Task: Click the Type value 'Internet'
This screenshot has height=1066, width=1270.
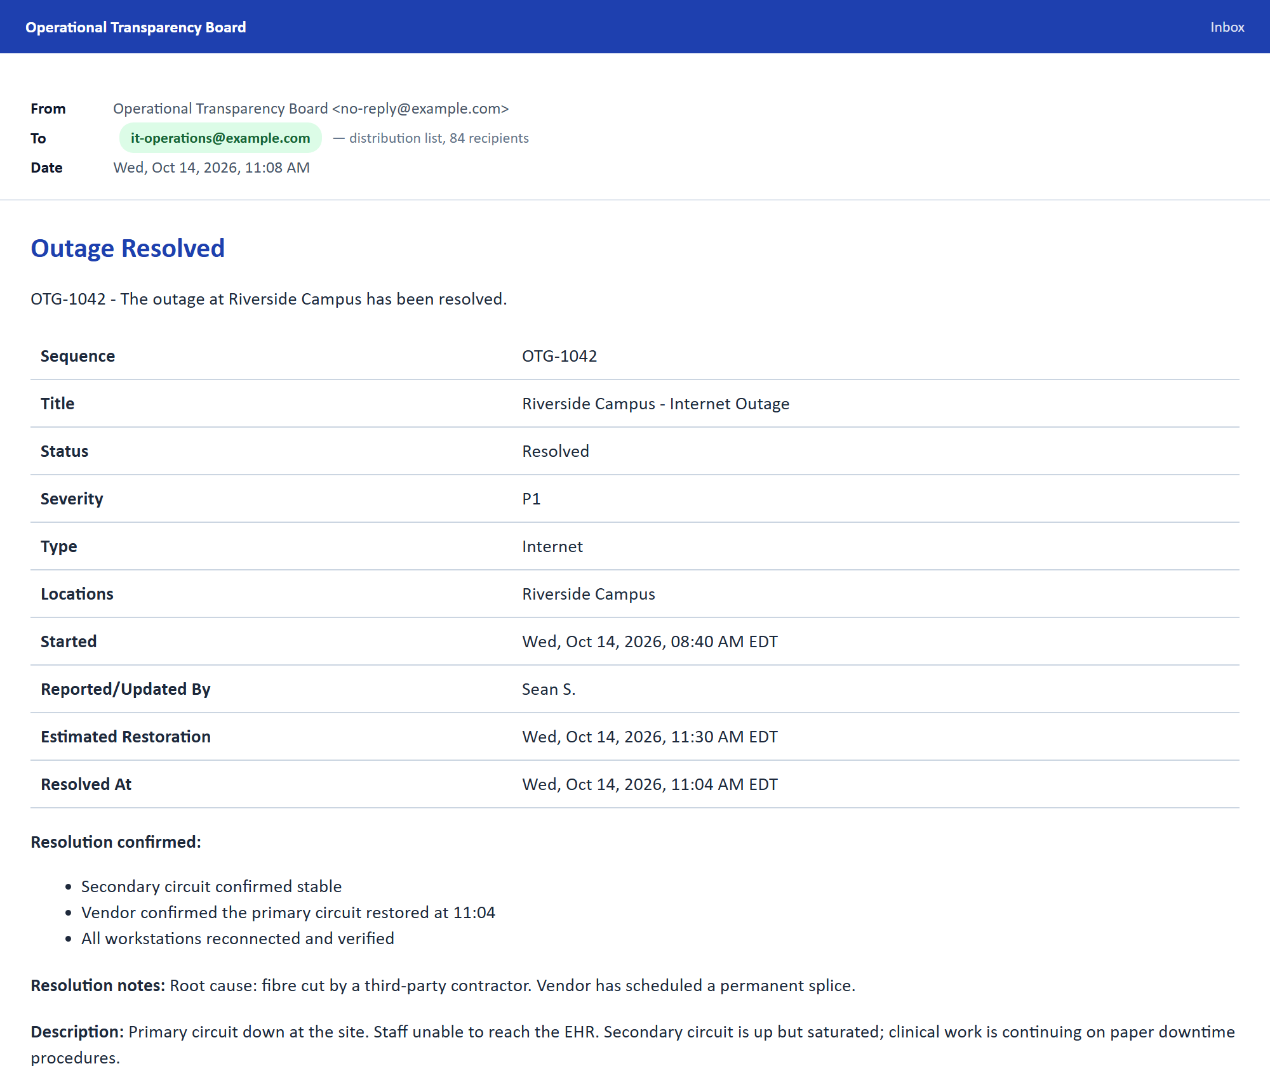Action: (552, 546)
